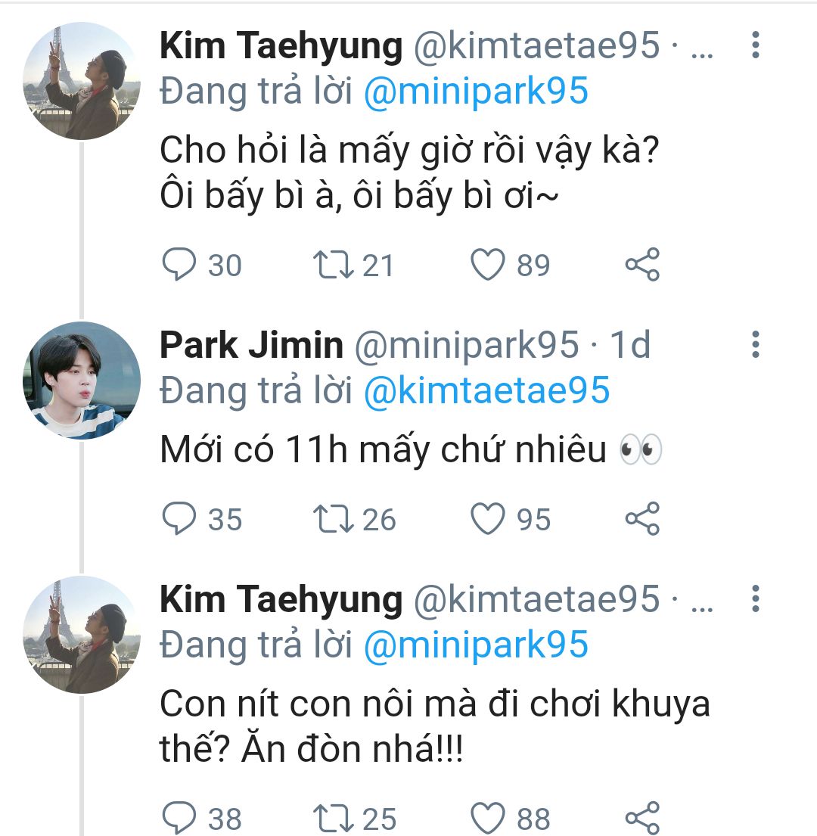
Task: Like the tweet with 88 likes
Action: point(487,819)
